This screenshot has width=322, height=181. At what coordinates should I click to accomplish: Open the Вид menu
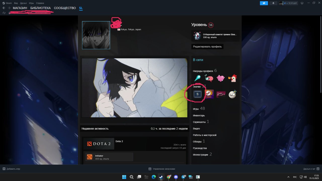click(16, 3)
